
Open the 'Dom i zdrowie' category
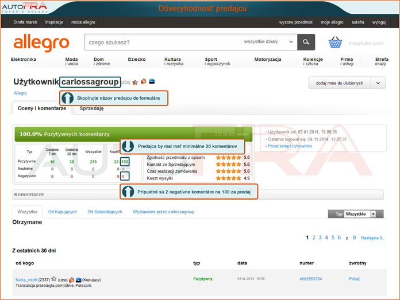pos(102,61)
